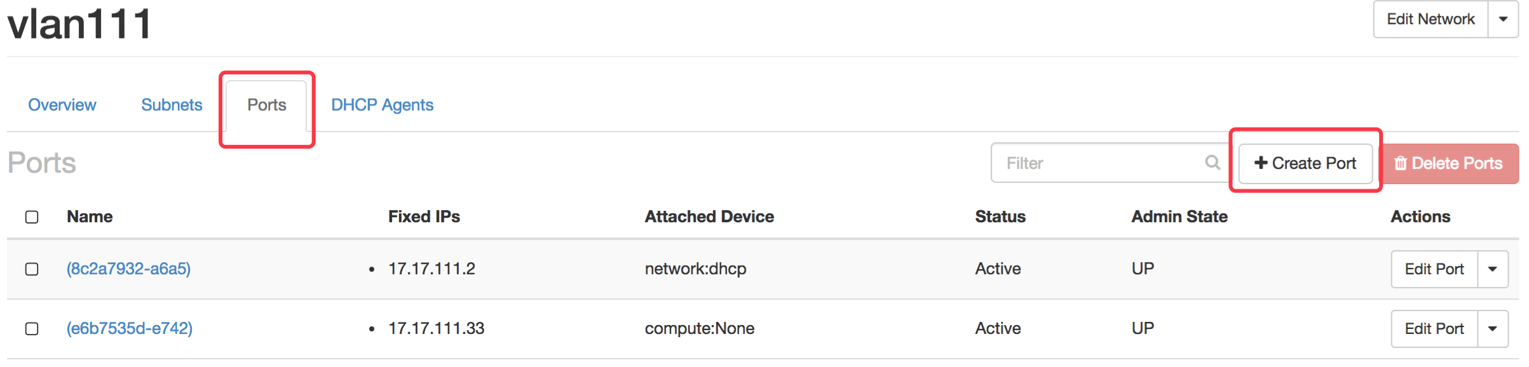Screen dimensions: 1529x367
Task: Click the Edit Network button
Action: 1430,19
